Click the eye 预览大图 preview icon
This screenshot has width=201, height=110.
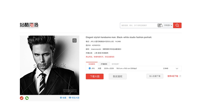[x=70, y=98]
